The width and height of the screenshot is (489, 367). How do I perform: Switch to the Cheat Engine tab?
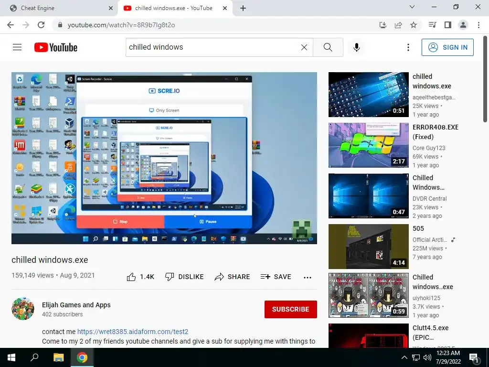[x=59, y=8]
